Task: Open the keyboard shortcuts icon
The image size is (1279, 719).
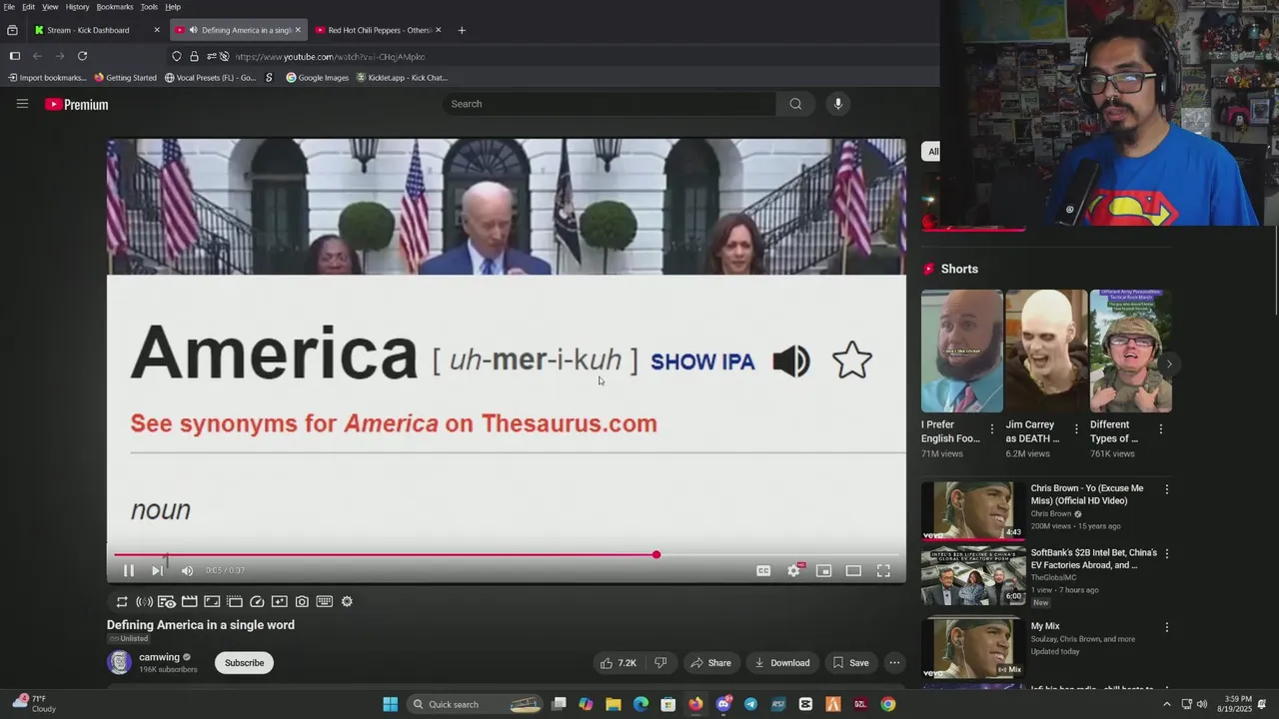Action: (x=324, y=601)
